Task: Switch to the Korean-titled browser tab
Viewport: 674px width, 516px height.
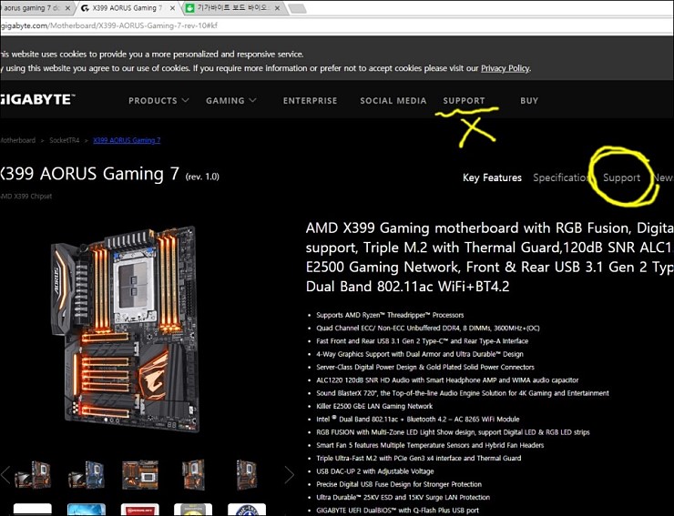Action: [x=232, y=8]
